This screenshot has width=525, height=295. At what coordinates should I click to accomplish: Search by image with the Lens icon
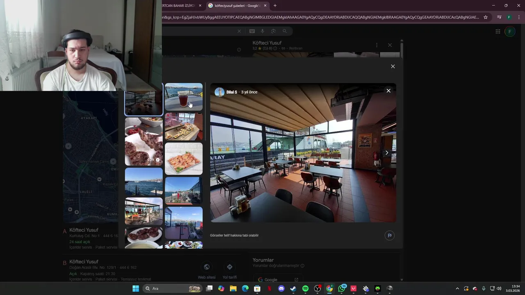(273, 31)
